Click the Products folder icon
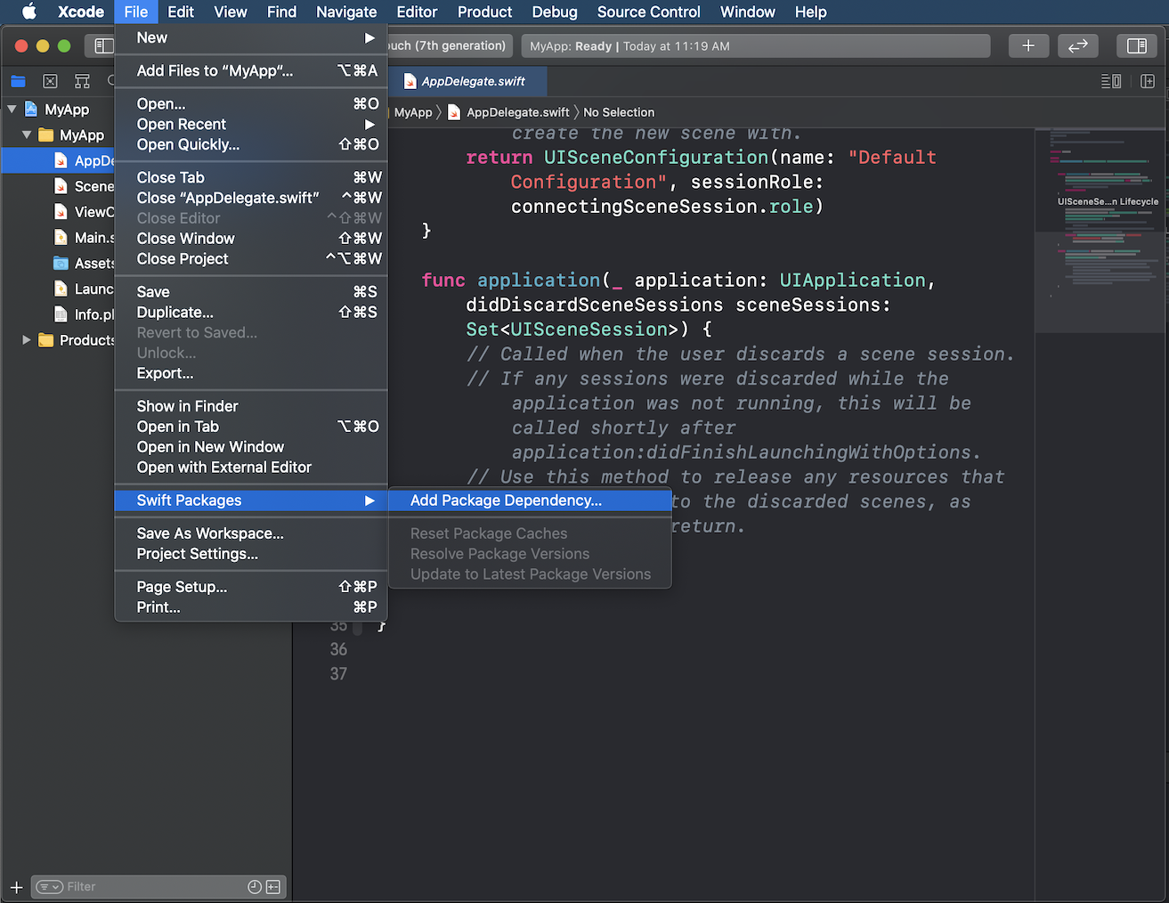Viewport: 1169px width, 903px height. point(46,340)
